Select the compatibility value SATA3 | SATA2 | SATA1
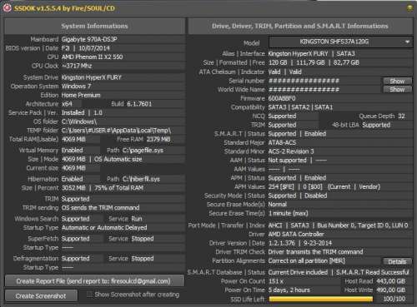This screenshot has height=307, width=417. (300, 107)
